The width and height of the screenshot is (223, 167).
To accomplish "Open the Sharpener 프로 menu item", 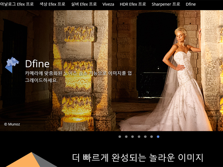I will coord(166,4).
